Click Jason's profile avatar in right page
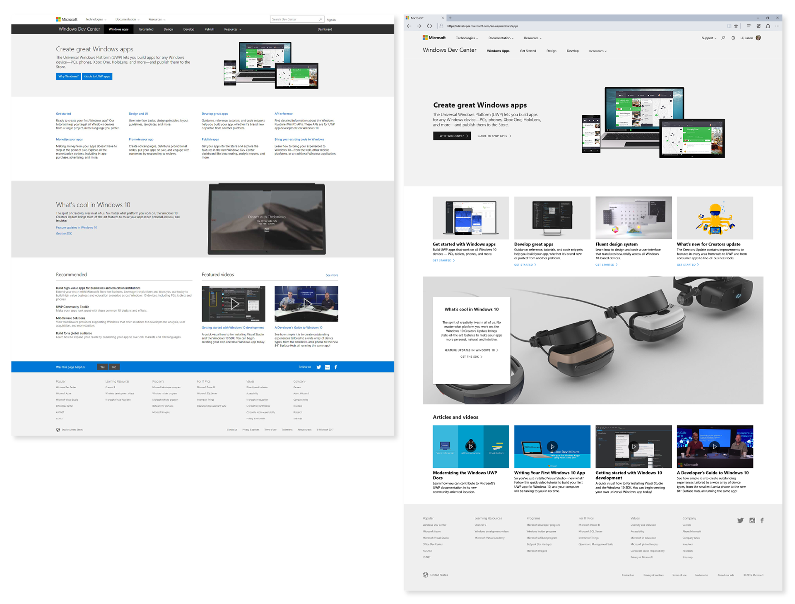795x604 pixels. coord(758,38)
